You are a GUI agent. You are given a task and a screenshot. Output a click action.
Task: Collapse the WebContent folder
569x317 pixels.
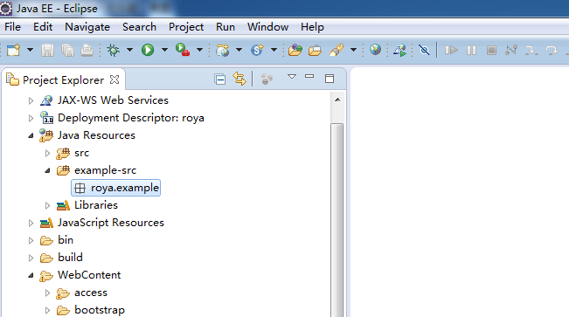click(x=31, y=275)
